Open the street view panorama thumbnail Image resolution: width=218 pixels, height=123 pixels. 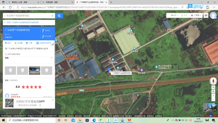pyautogui.click(x=210, y=107)
